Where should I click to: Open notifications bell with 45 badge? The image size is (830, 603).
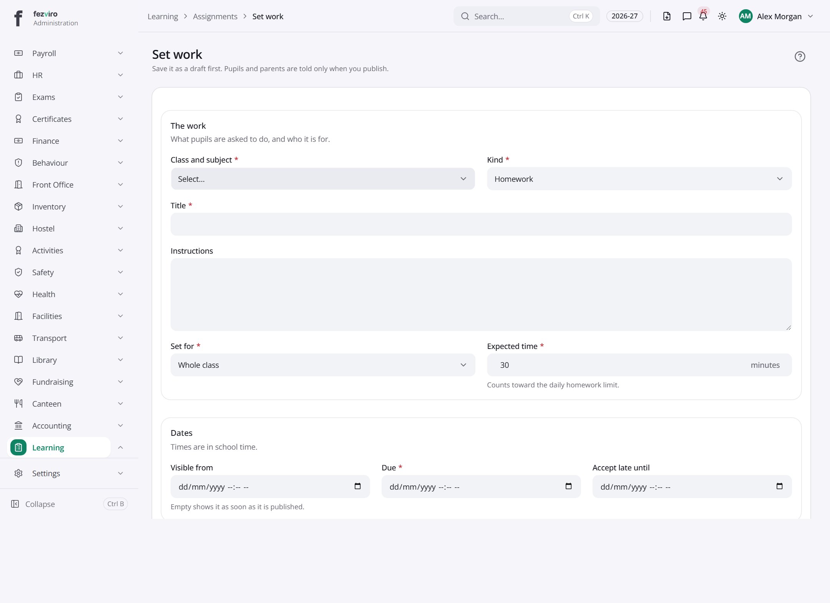pyautogui.click(x=703, y=16)
